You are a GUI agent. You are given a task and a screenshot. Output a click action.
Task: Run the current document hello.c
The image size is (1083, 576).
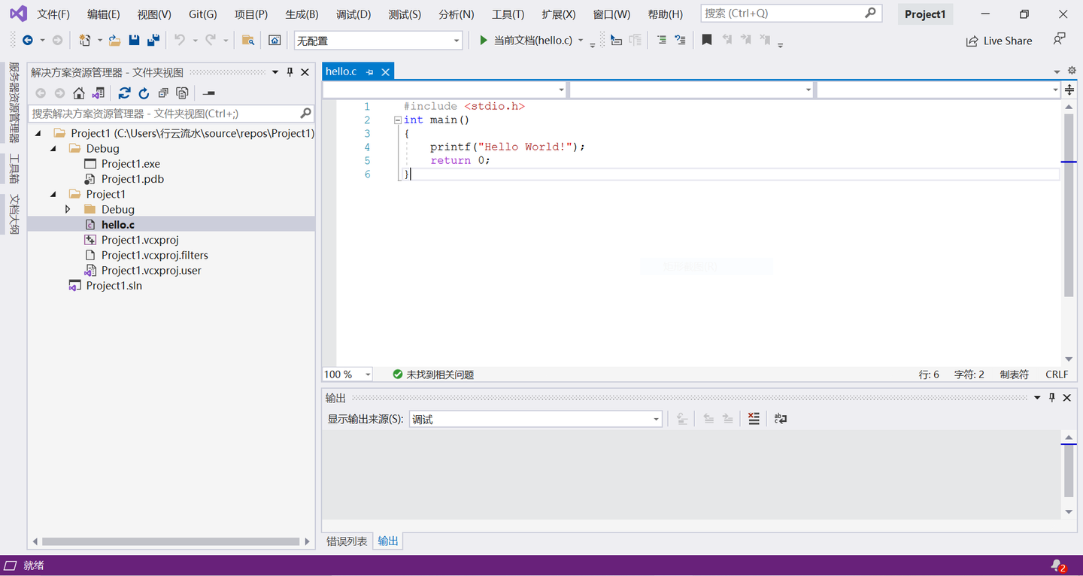[484, 40]
